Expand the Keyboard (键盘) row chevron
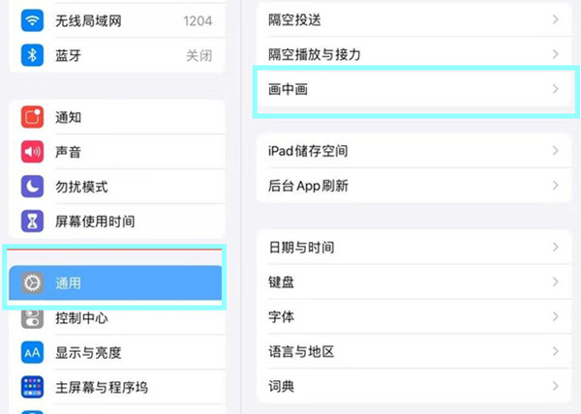The width and height of the screenshot is (581, 414). 555,282
